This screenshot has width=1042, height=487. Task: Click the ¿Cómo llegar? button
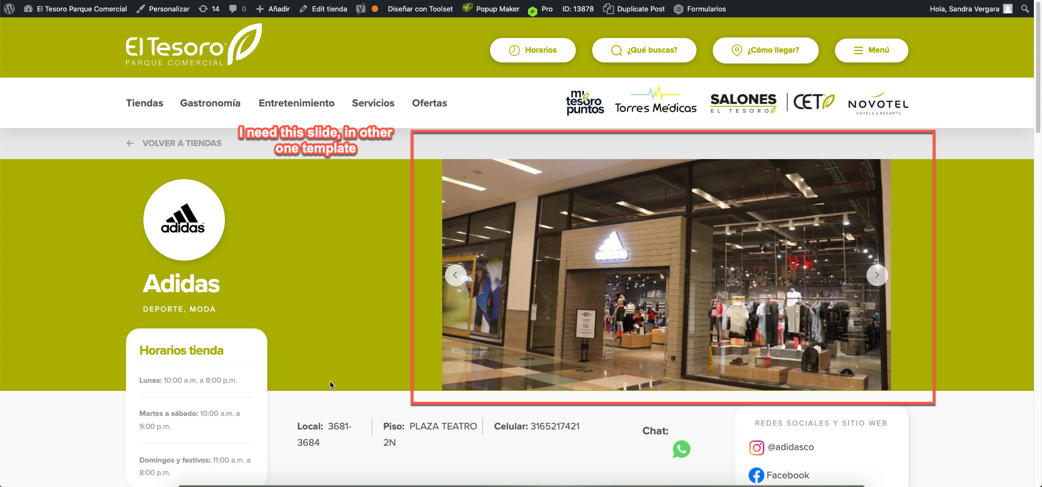(x=765, y=50)
